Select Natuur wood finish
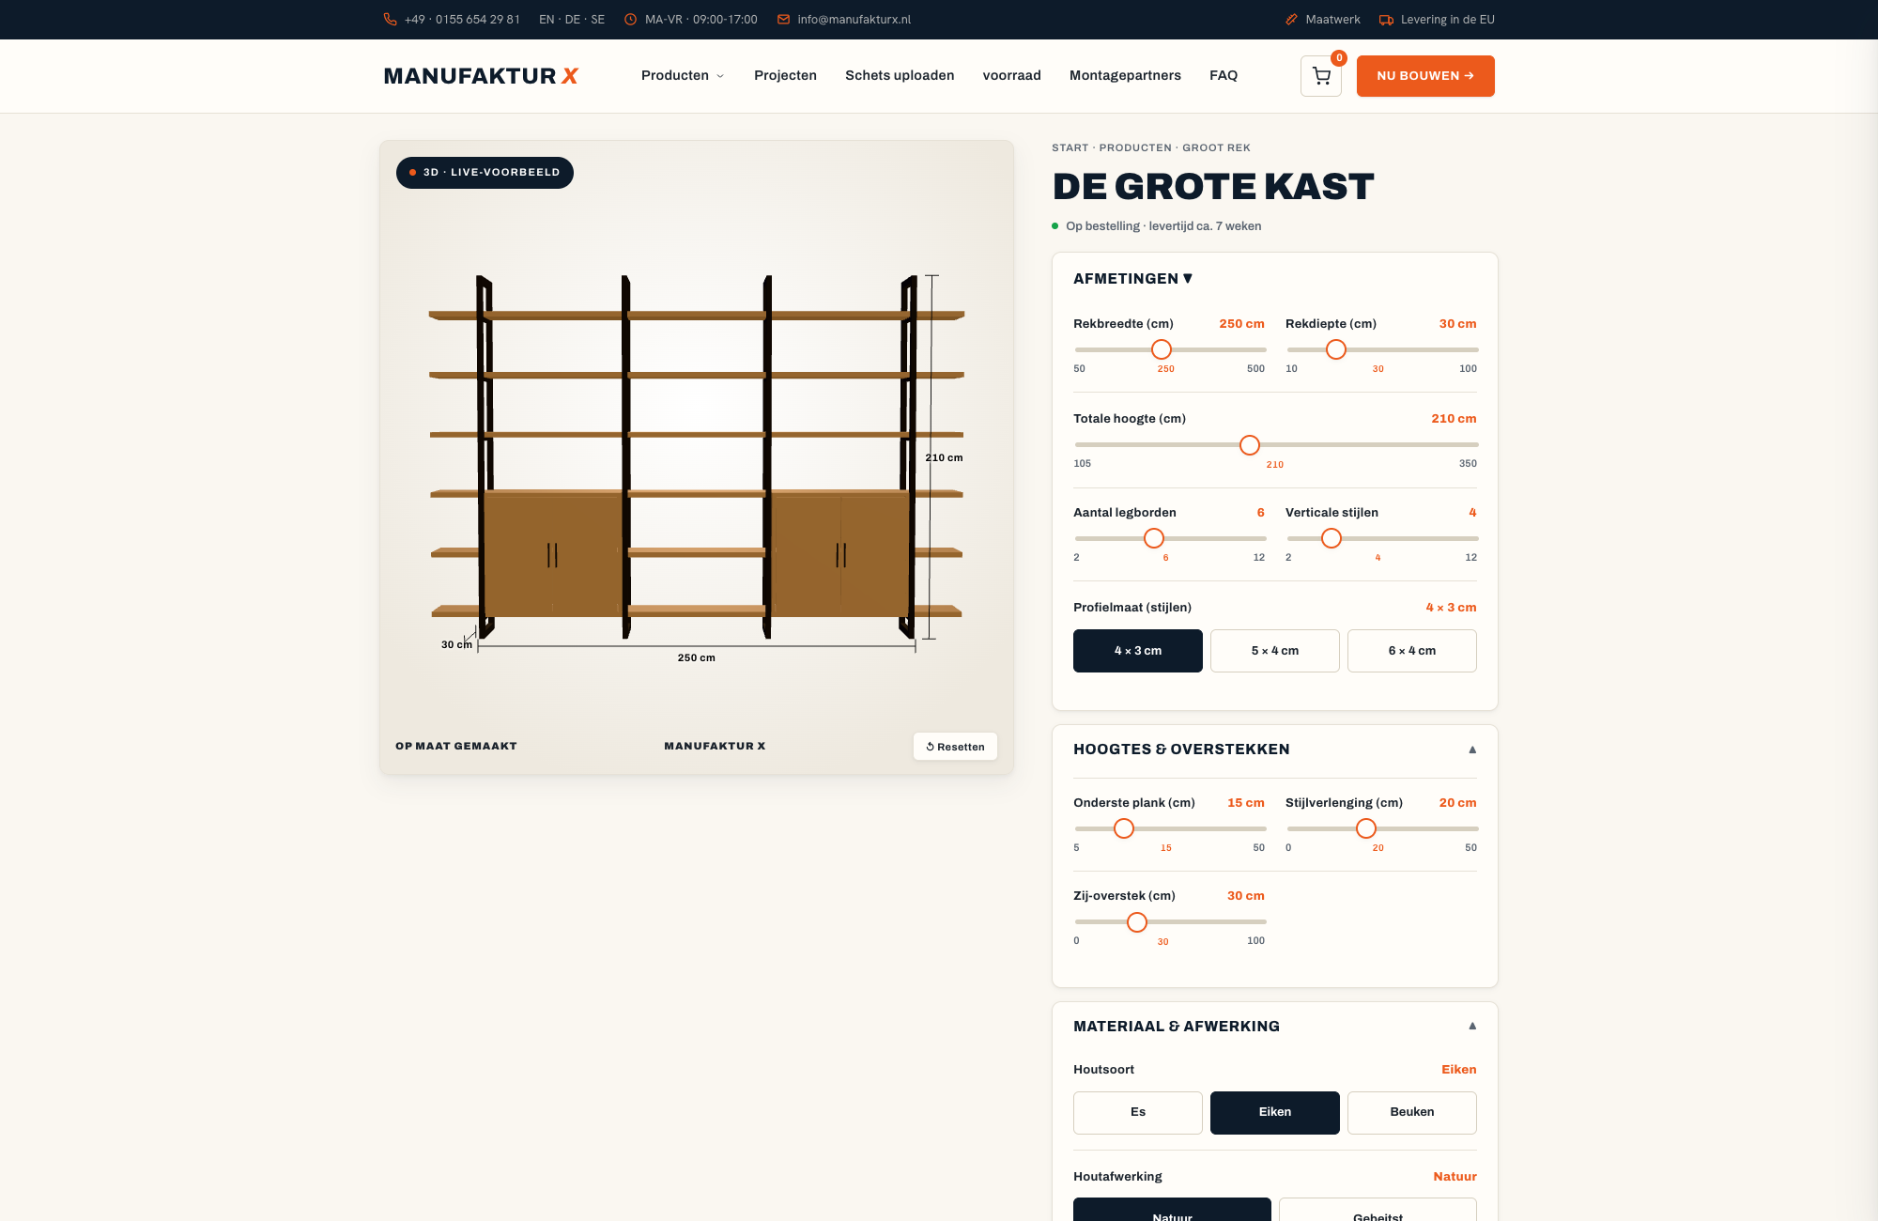The height and width of the screenshot is (1221, 1878). pyautogui.click(x=1172, y=1210)
